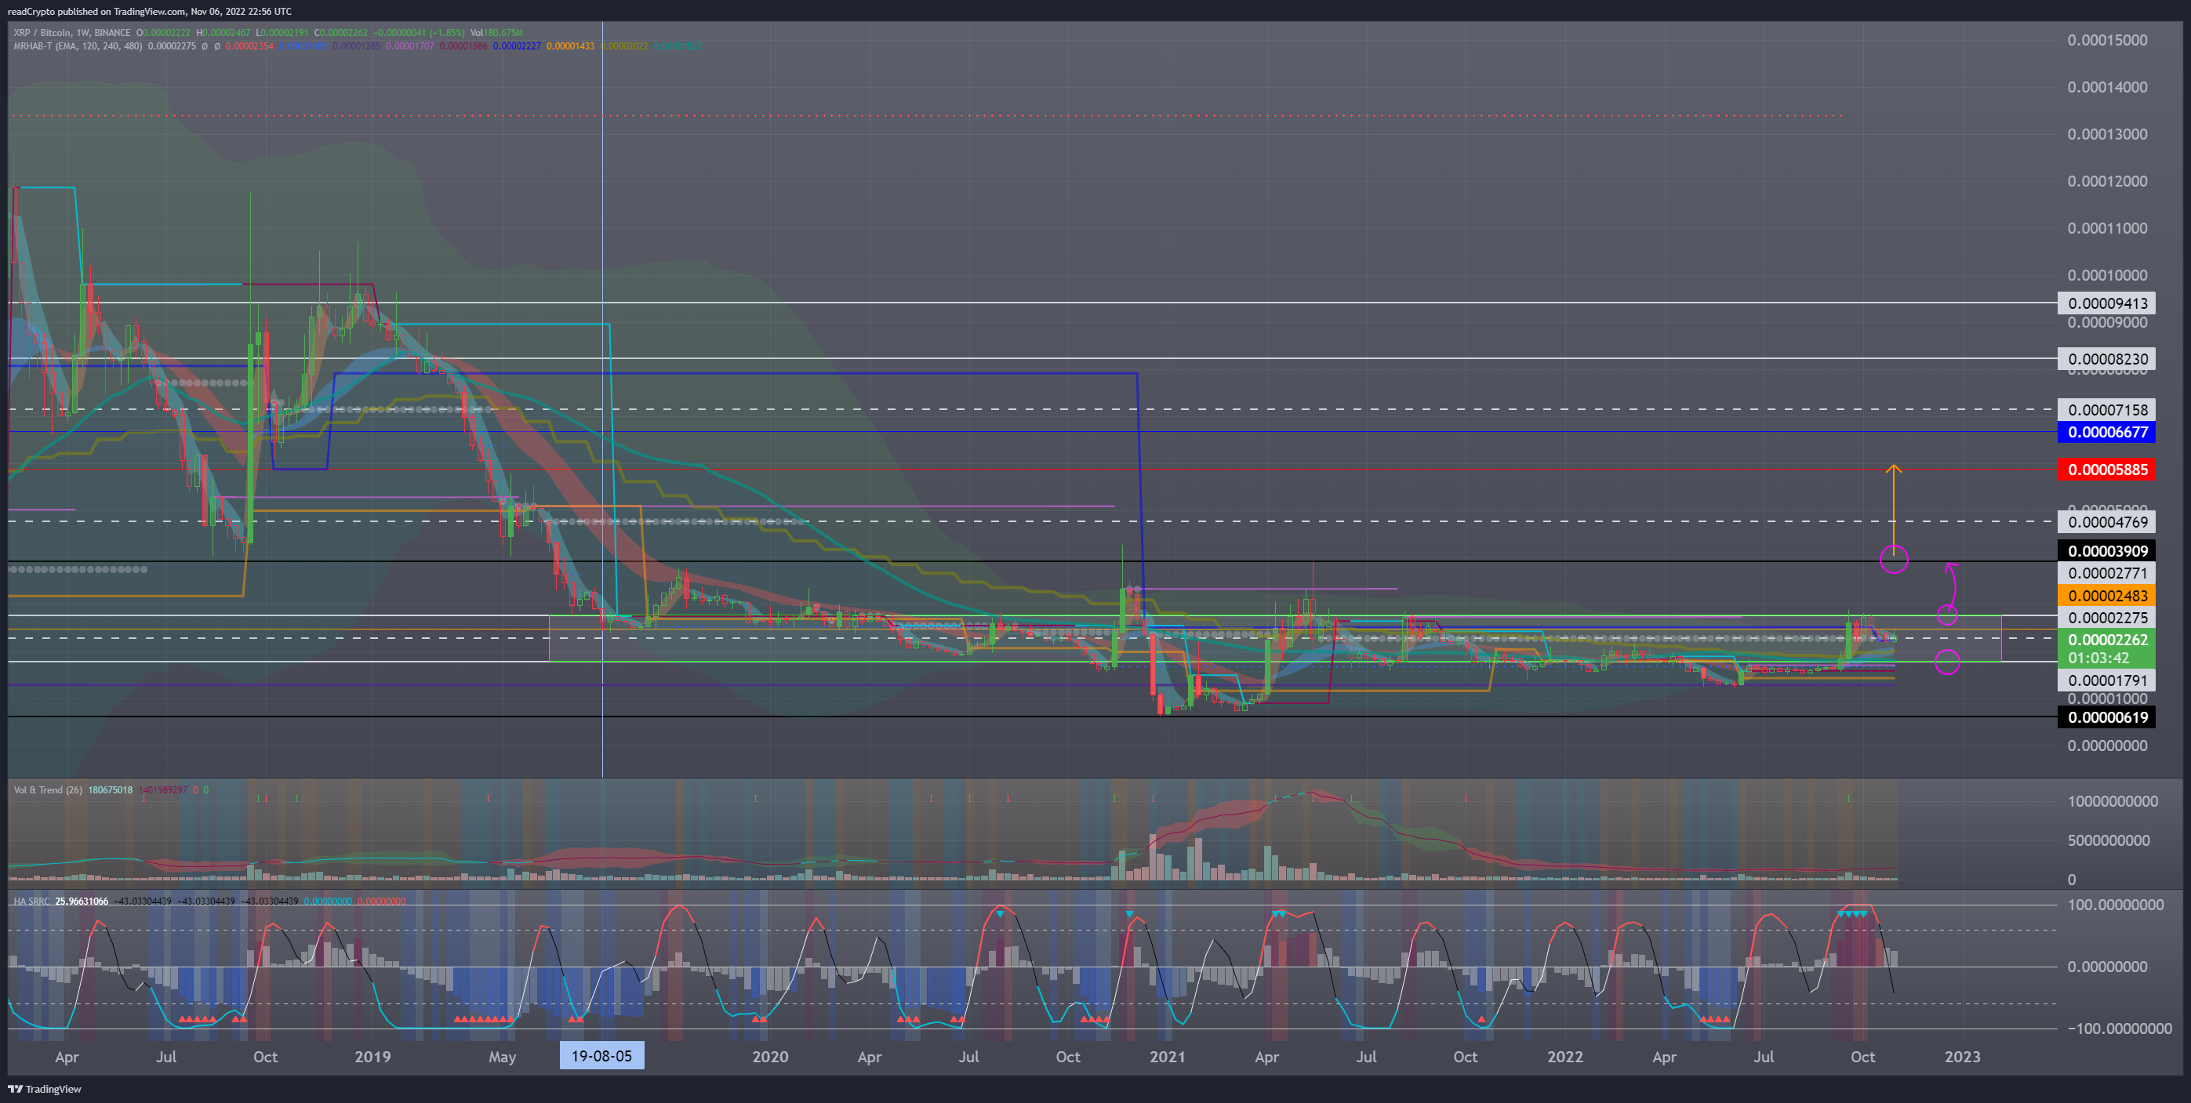Click the orange 0.00001433 MRHAB-T legend value

(570, 46)
